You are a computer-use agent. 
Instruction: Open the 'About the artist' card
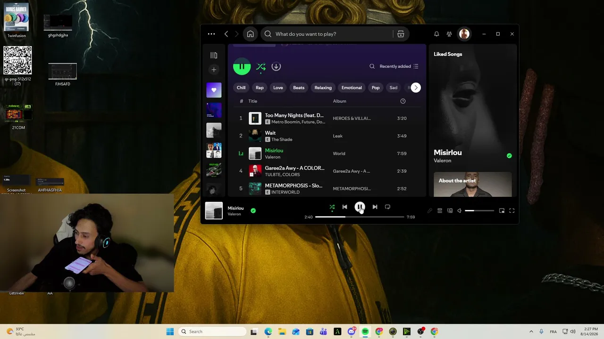coord(473,184)
